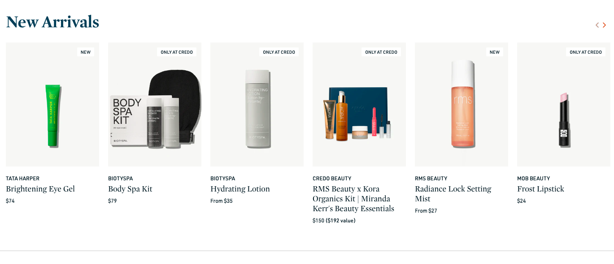Click NEW badge on Brightening Eye Gel
The width and height of the screenshot is (614, 264).
coord(86,52)
